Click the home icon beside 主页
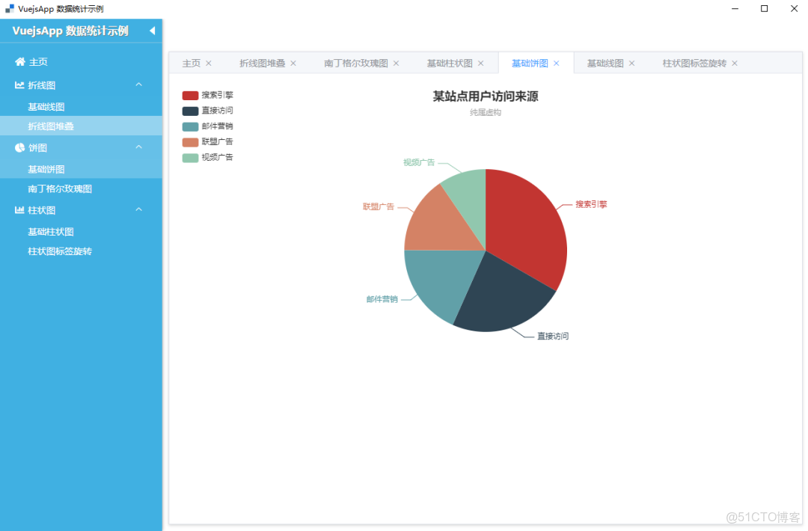 (x=19, y=61)
